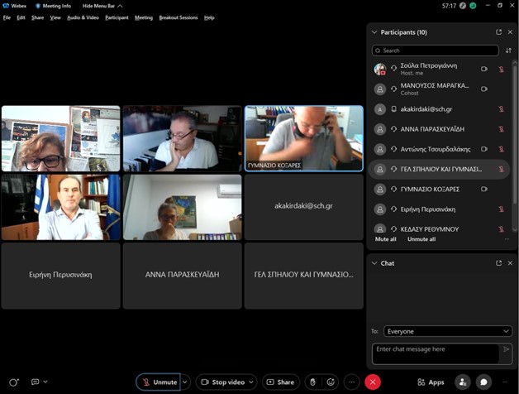Click the sort participants icon beside search
Viewport: 519px width, 394px height.
click(508, 50)
